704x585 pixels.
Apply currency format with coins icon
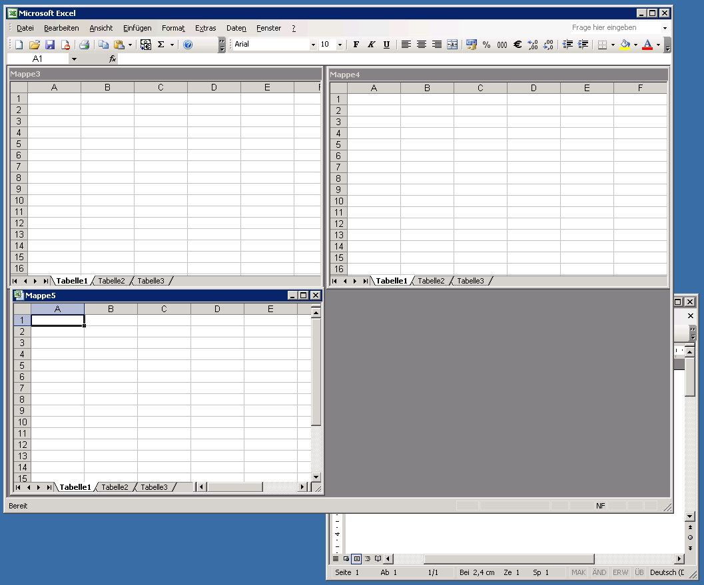471,45
